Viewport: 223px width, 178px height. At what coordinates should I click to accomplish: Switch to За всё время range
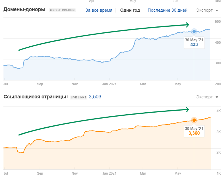99,10
